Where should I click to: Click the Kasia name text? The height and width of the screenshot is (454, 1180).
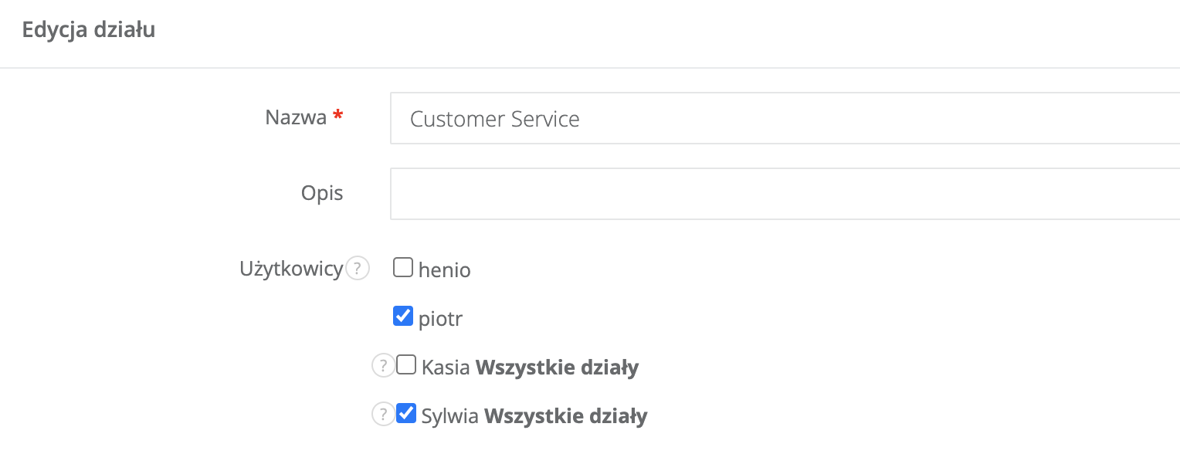[x=446, y=368]
